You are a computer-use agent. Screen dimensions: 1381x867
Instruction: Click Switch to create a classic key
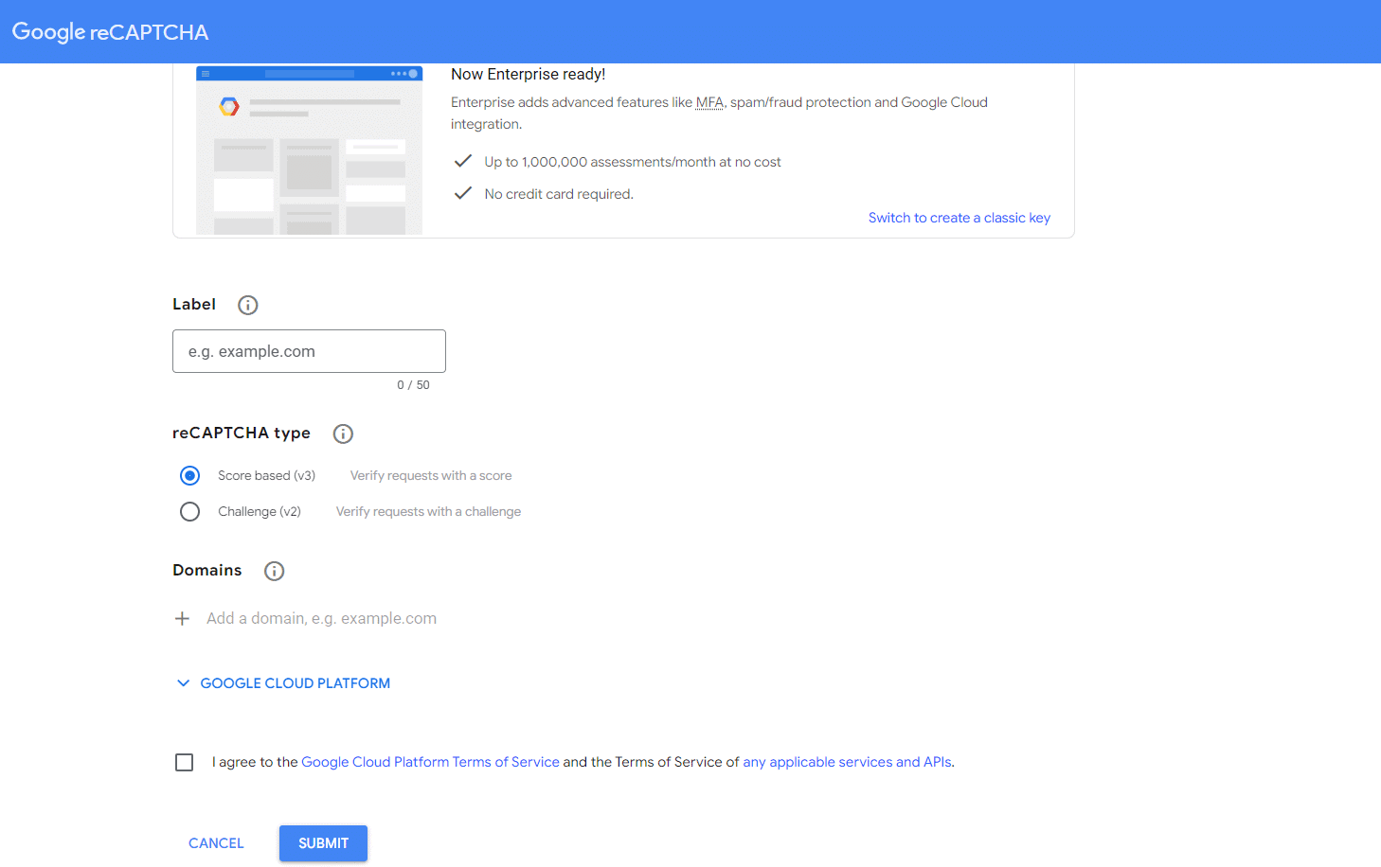[x=959, y=218]
